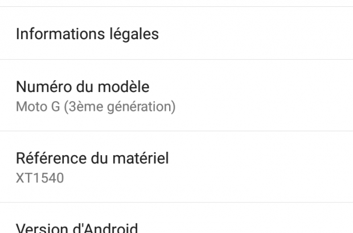Click the divider above Référence du matériel
The image size is (353, 233).
pyautogui.click(x=176, y=131)
